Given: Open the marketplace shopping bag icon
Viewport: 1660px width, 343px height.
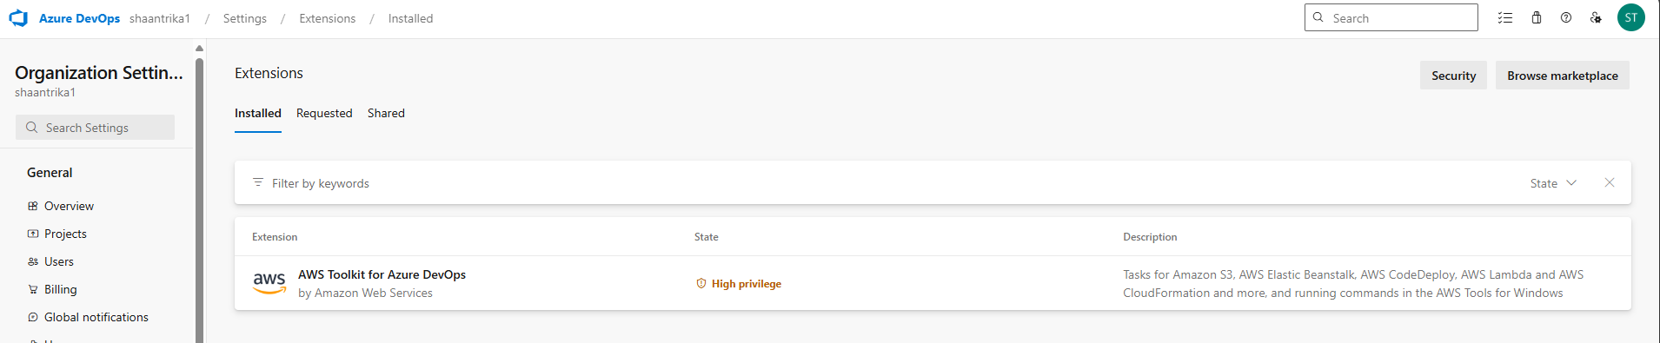Looking at the screenshot, I should [x=1537, y=17].
